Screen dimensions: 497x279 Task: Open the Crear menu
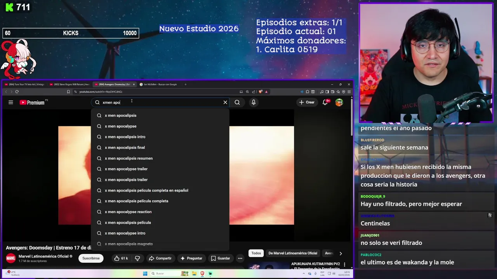[x=307, y=102]
